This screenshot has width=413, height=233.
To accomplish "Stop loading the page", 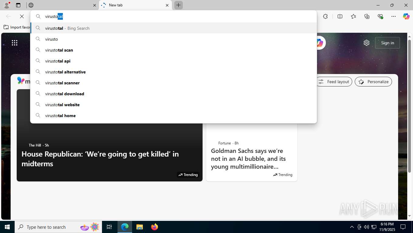I will coord(22,16).
